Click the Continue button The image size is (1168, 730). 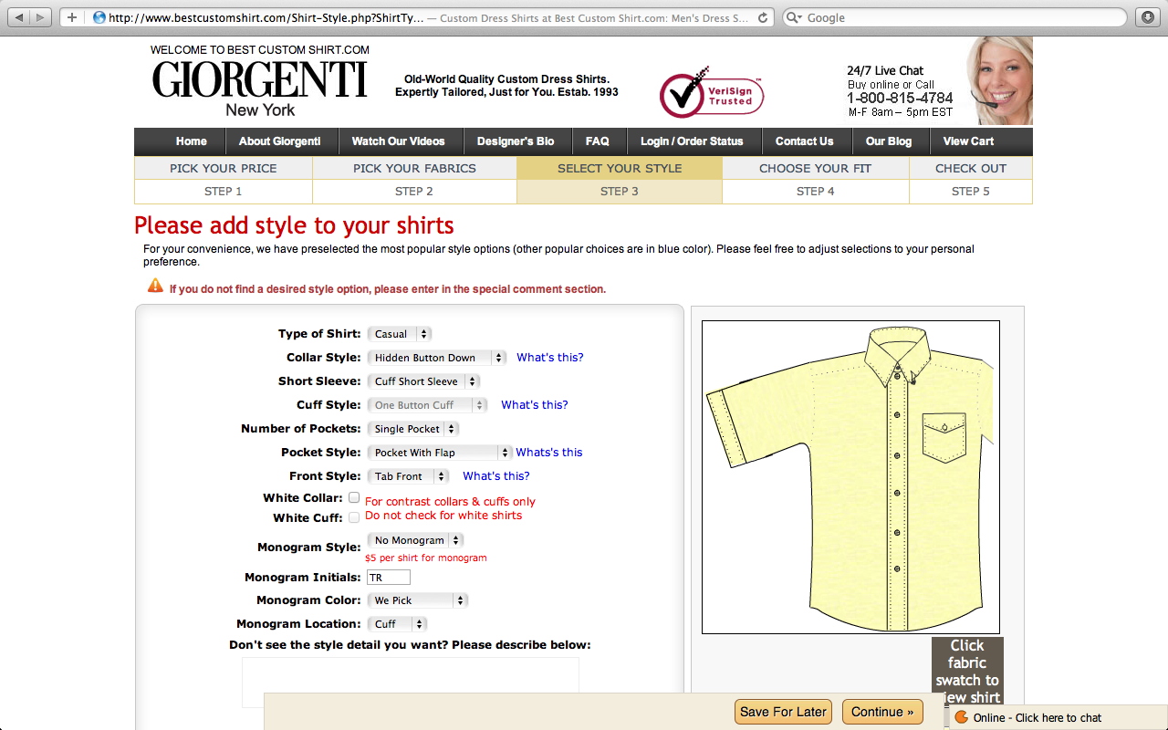(x=881, y=712)
